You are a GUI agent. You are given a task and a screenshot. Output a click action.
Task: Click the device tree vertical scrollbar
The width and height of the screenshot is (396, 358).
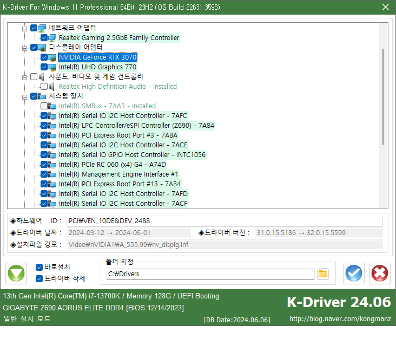[383, 97]
